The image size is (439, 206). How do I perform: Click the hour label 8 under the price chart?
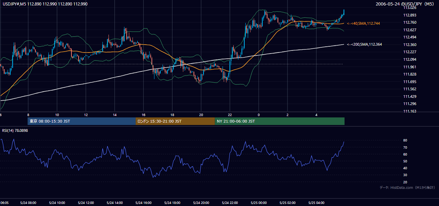point(28,115)
